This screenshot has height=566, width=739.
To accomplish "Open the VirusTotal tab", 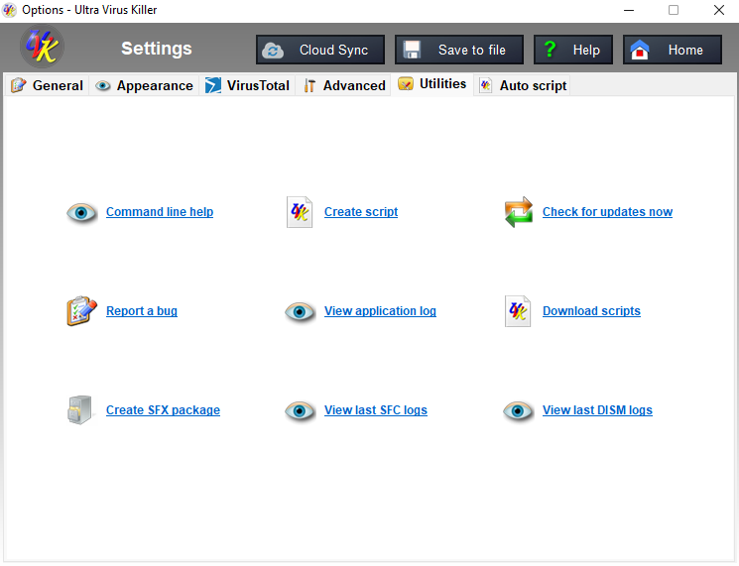I will tap(247, 85).
